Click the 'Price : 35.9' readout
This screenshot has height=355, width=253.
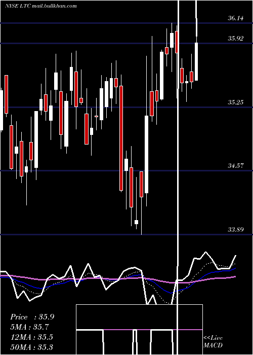(32, 317)
